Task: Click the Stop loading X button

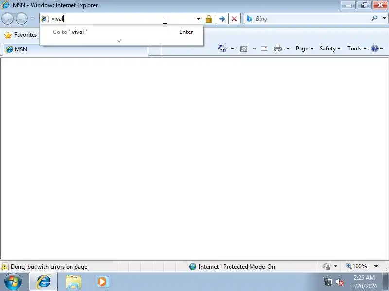Action: [234, 19]
